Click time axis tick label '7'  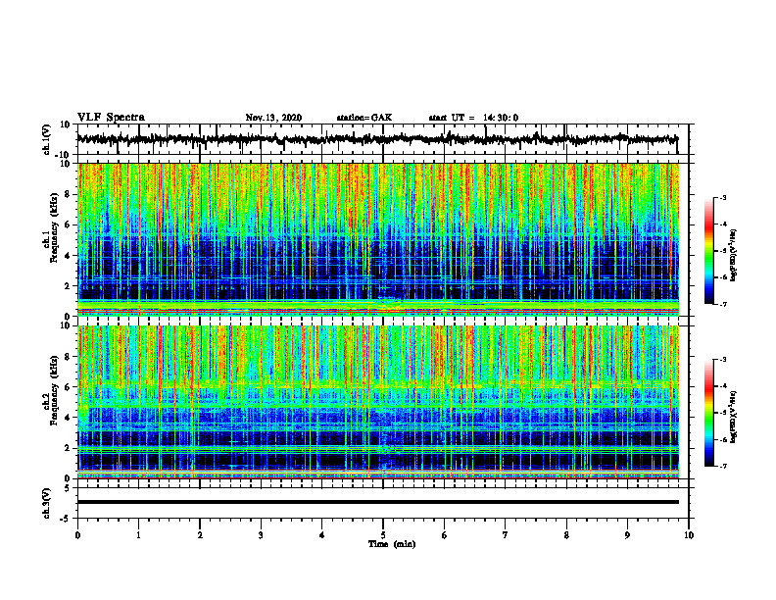(x=506, y=535)
